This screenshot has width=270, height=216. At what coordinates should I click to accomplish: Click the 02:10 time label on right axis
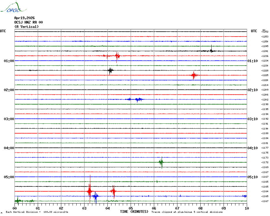(x=252, y=90)
